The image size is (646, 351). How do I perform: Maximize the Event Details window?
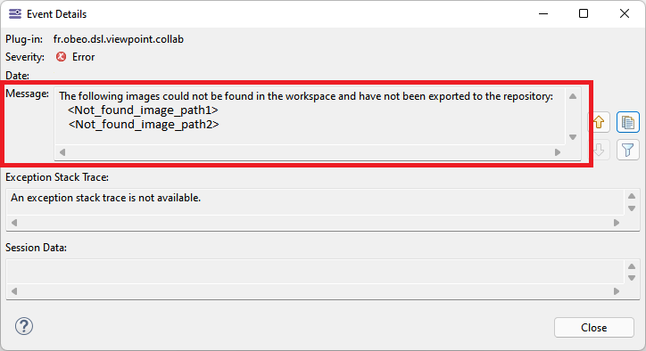(x=584, y=13)
